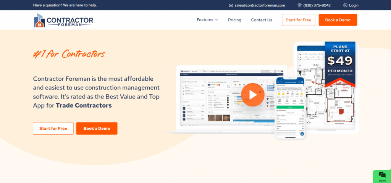Open the green live chat widget
This screenshot has width=391, height=183.
point(382,177)
